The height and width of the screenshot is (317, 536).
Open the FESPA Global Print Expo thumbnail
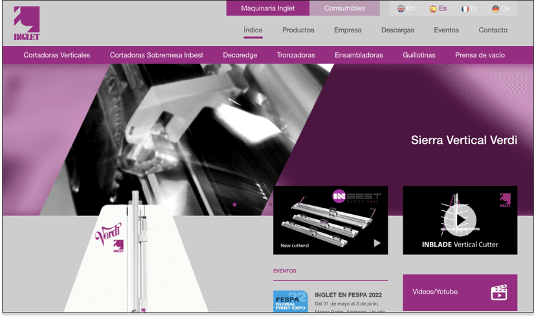pos(291,301)
